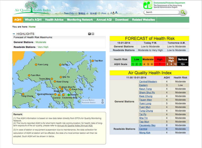Select the smallest font size A
Image resolution: width=202 pixels, height=148 pixels.
[111, 13]
